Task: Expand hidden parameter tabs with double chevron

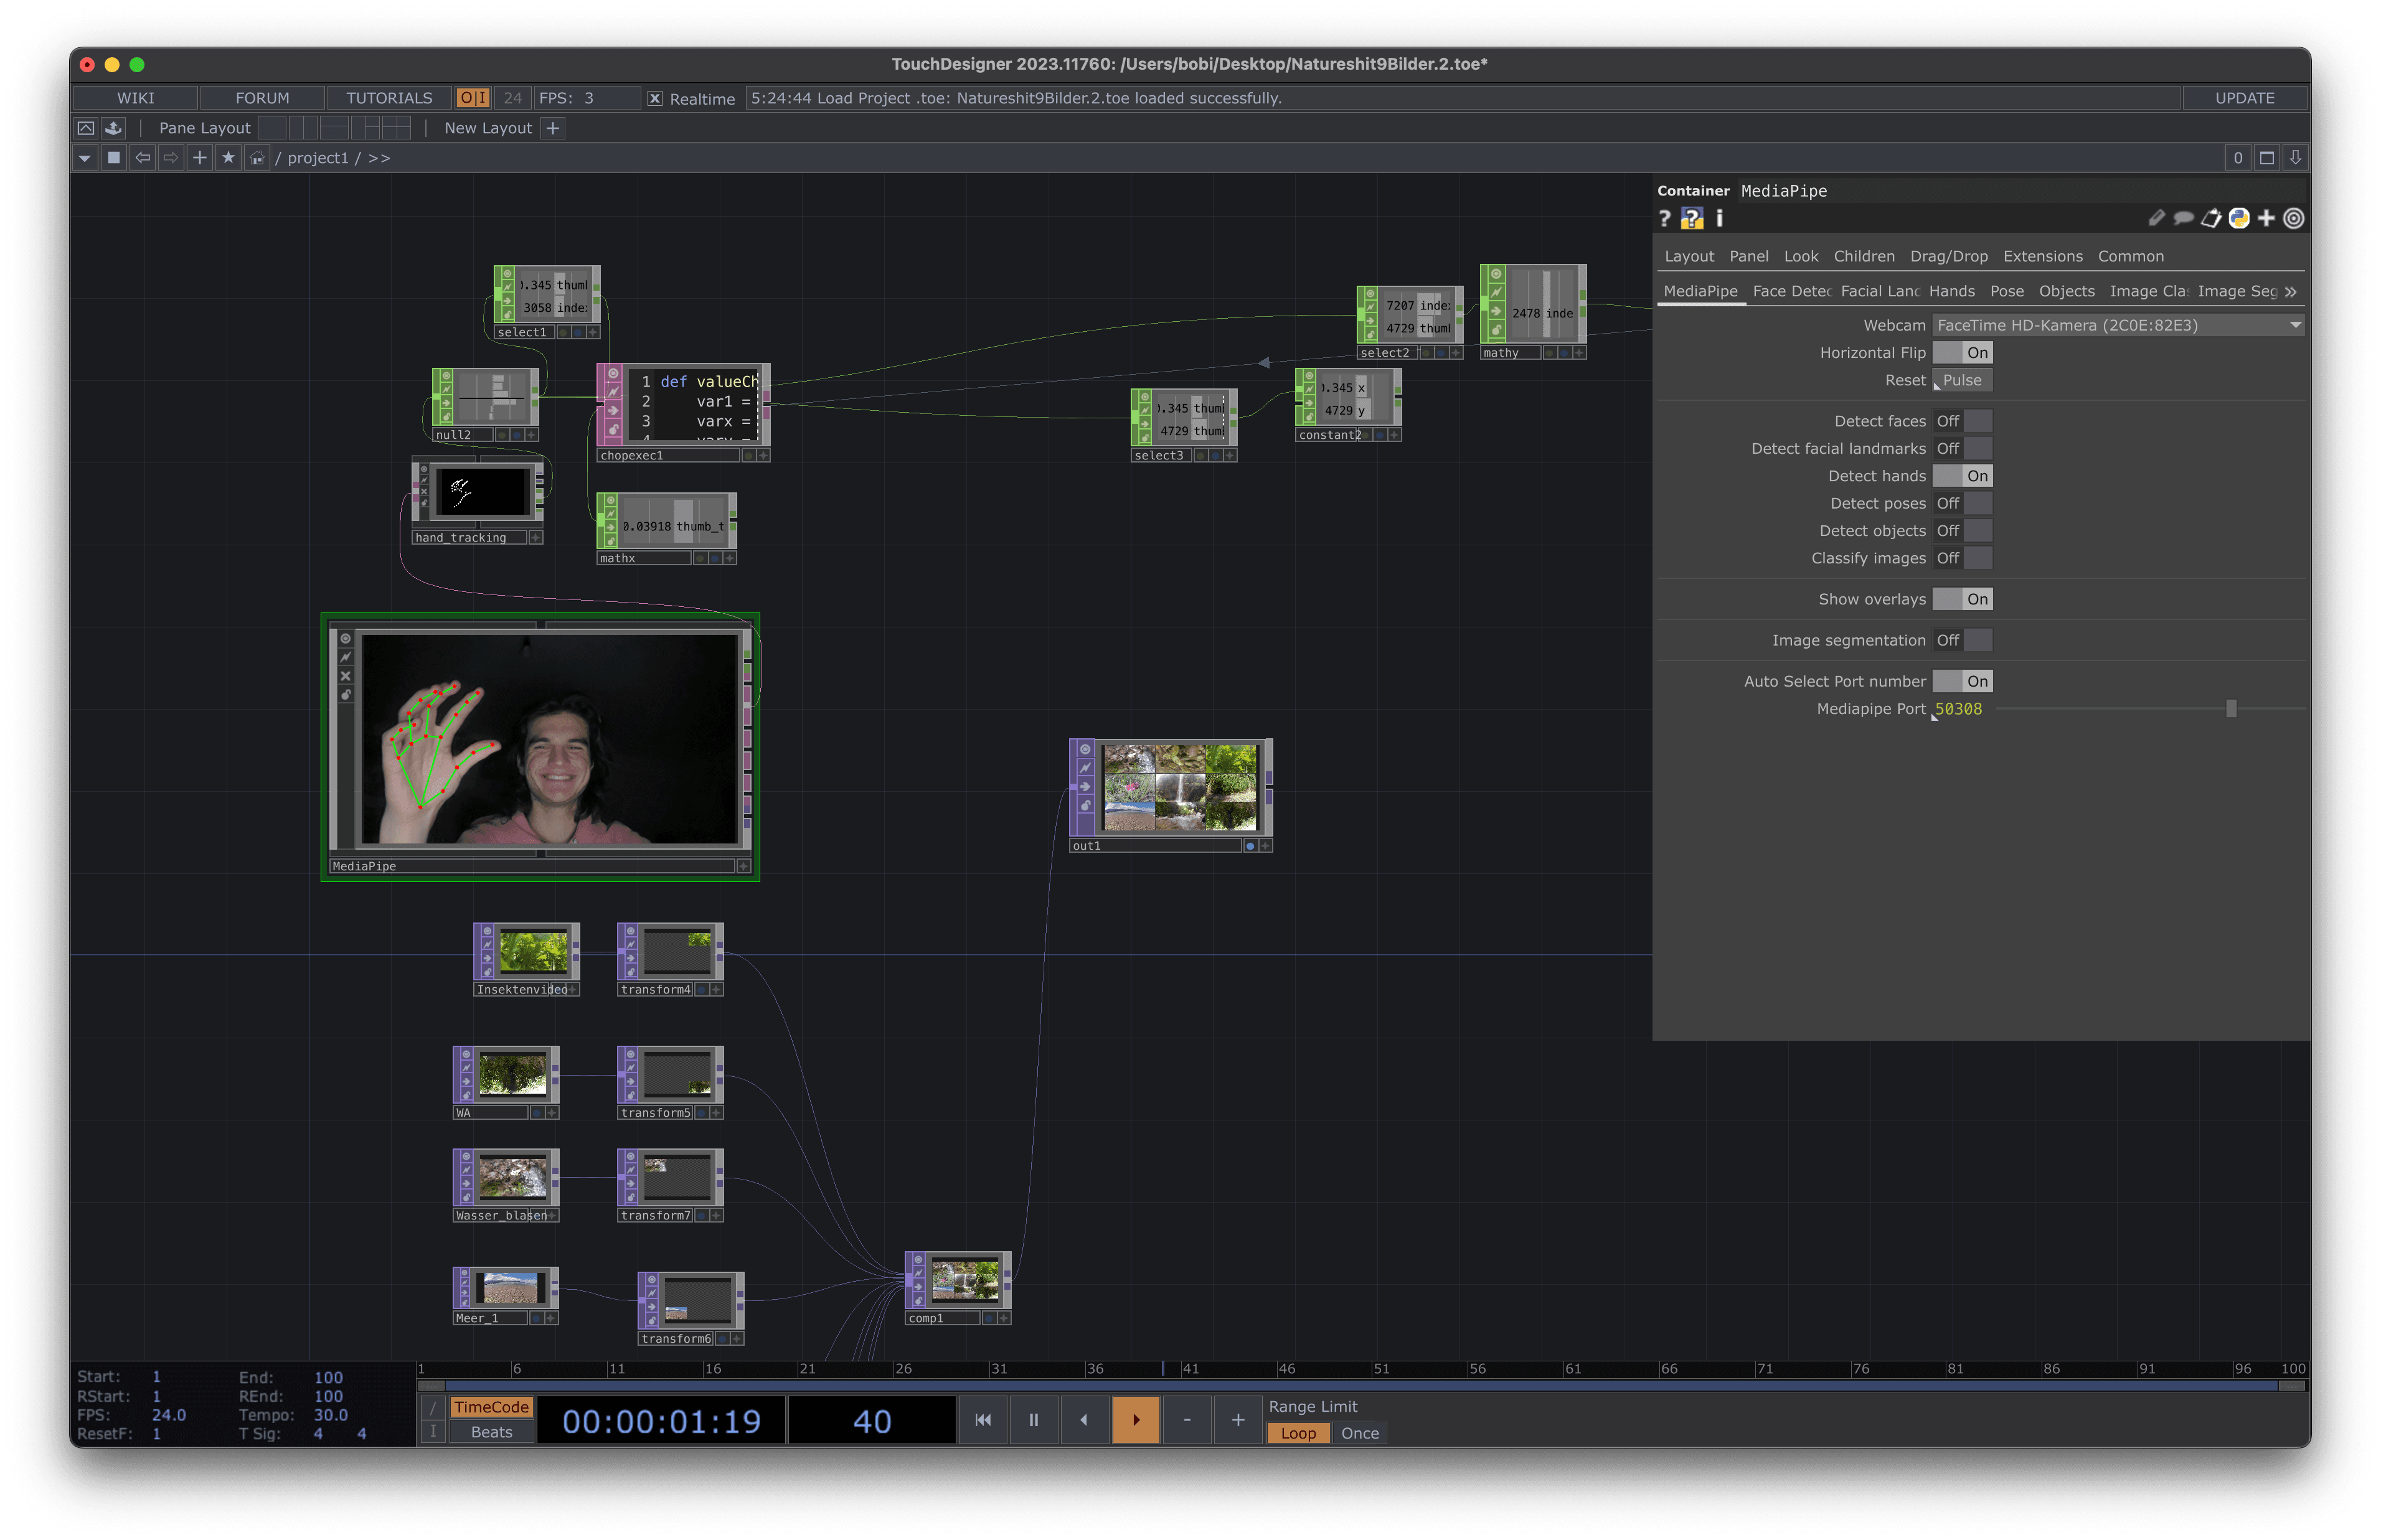Action: (2291, 291)
